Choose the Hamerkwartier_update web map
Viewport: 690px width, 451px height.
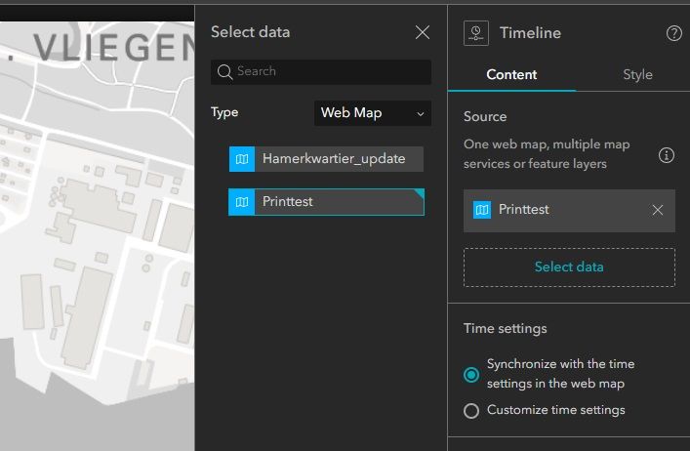(333, 159)
